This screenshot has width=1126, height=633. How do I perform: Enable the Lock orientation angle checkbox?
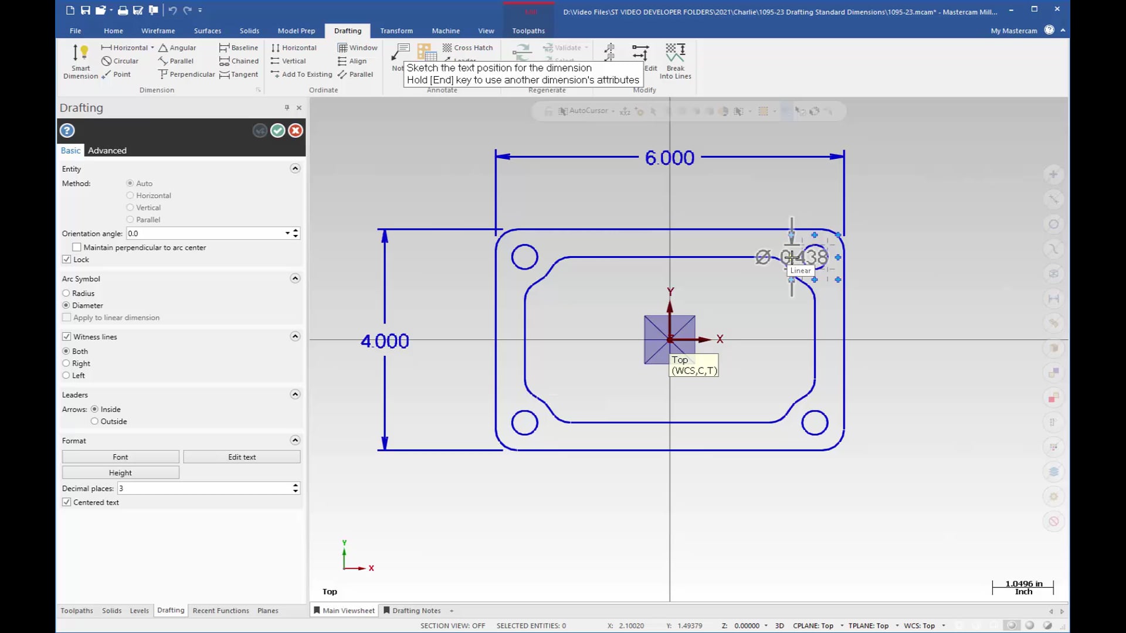point(67,259)
